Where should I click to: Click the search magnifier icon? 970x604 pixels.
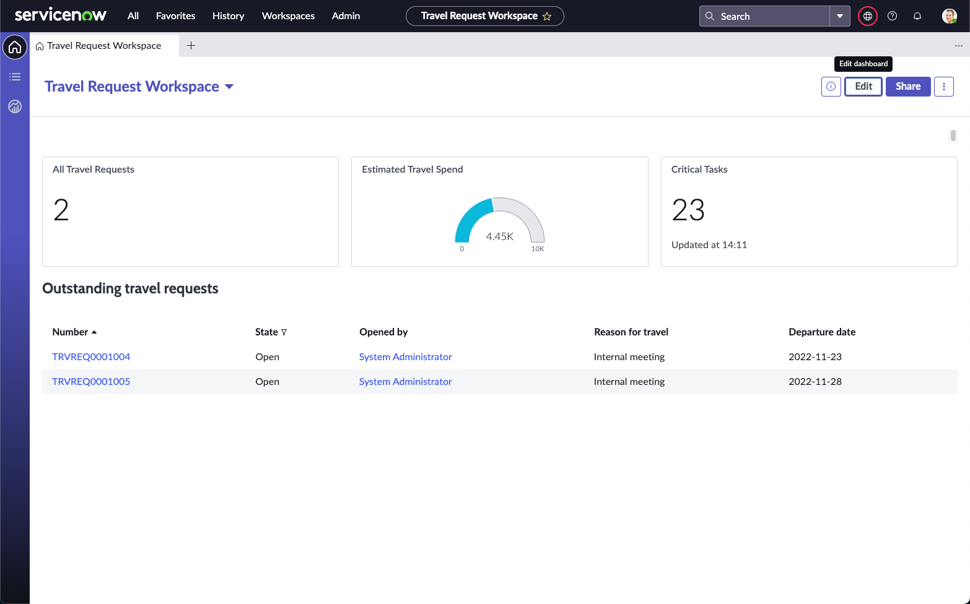(710, 16)
